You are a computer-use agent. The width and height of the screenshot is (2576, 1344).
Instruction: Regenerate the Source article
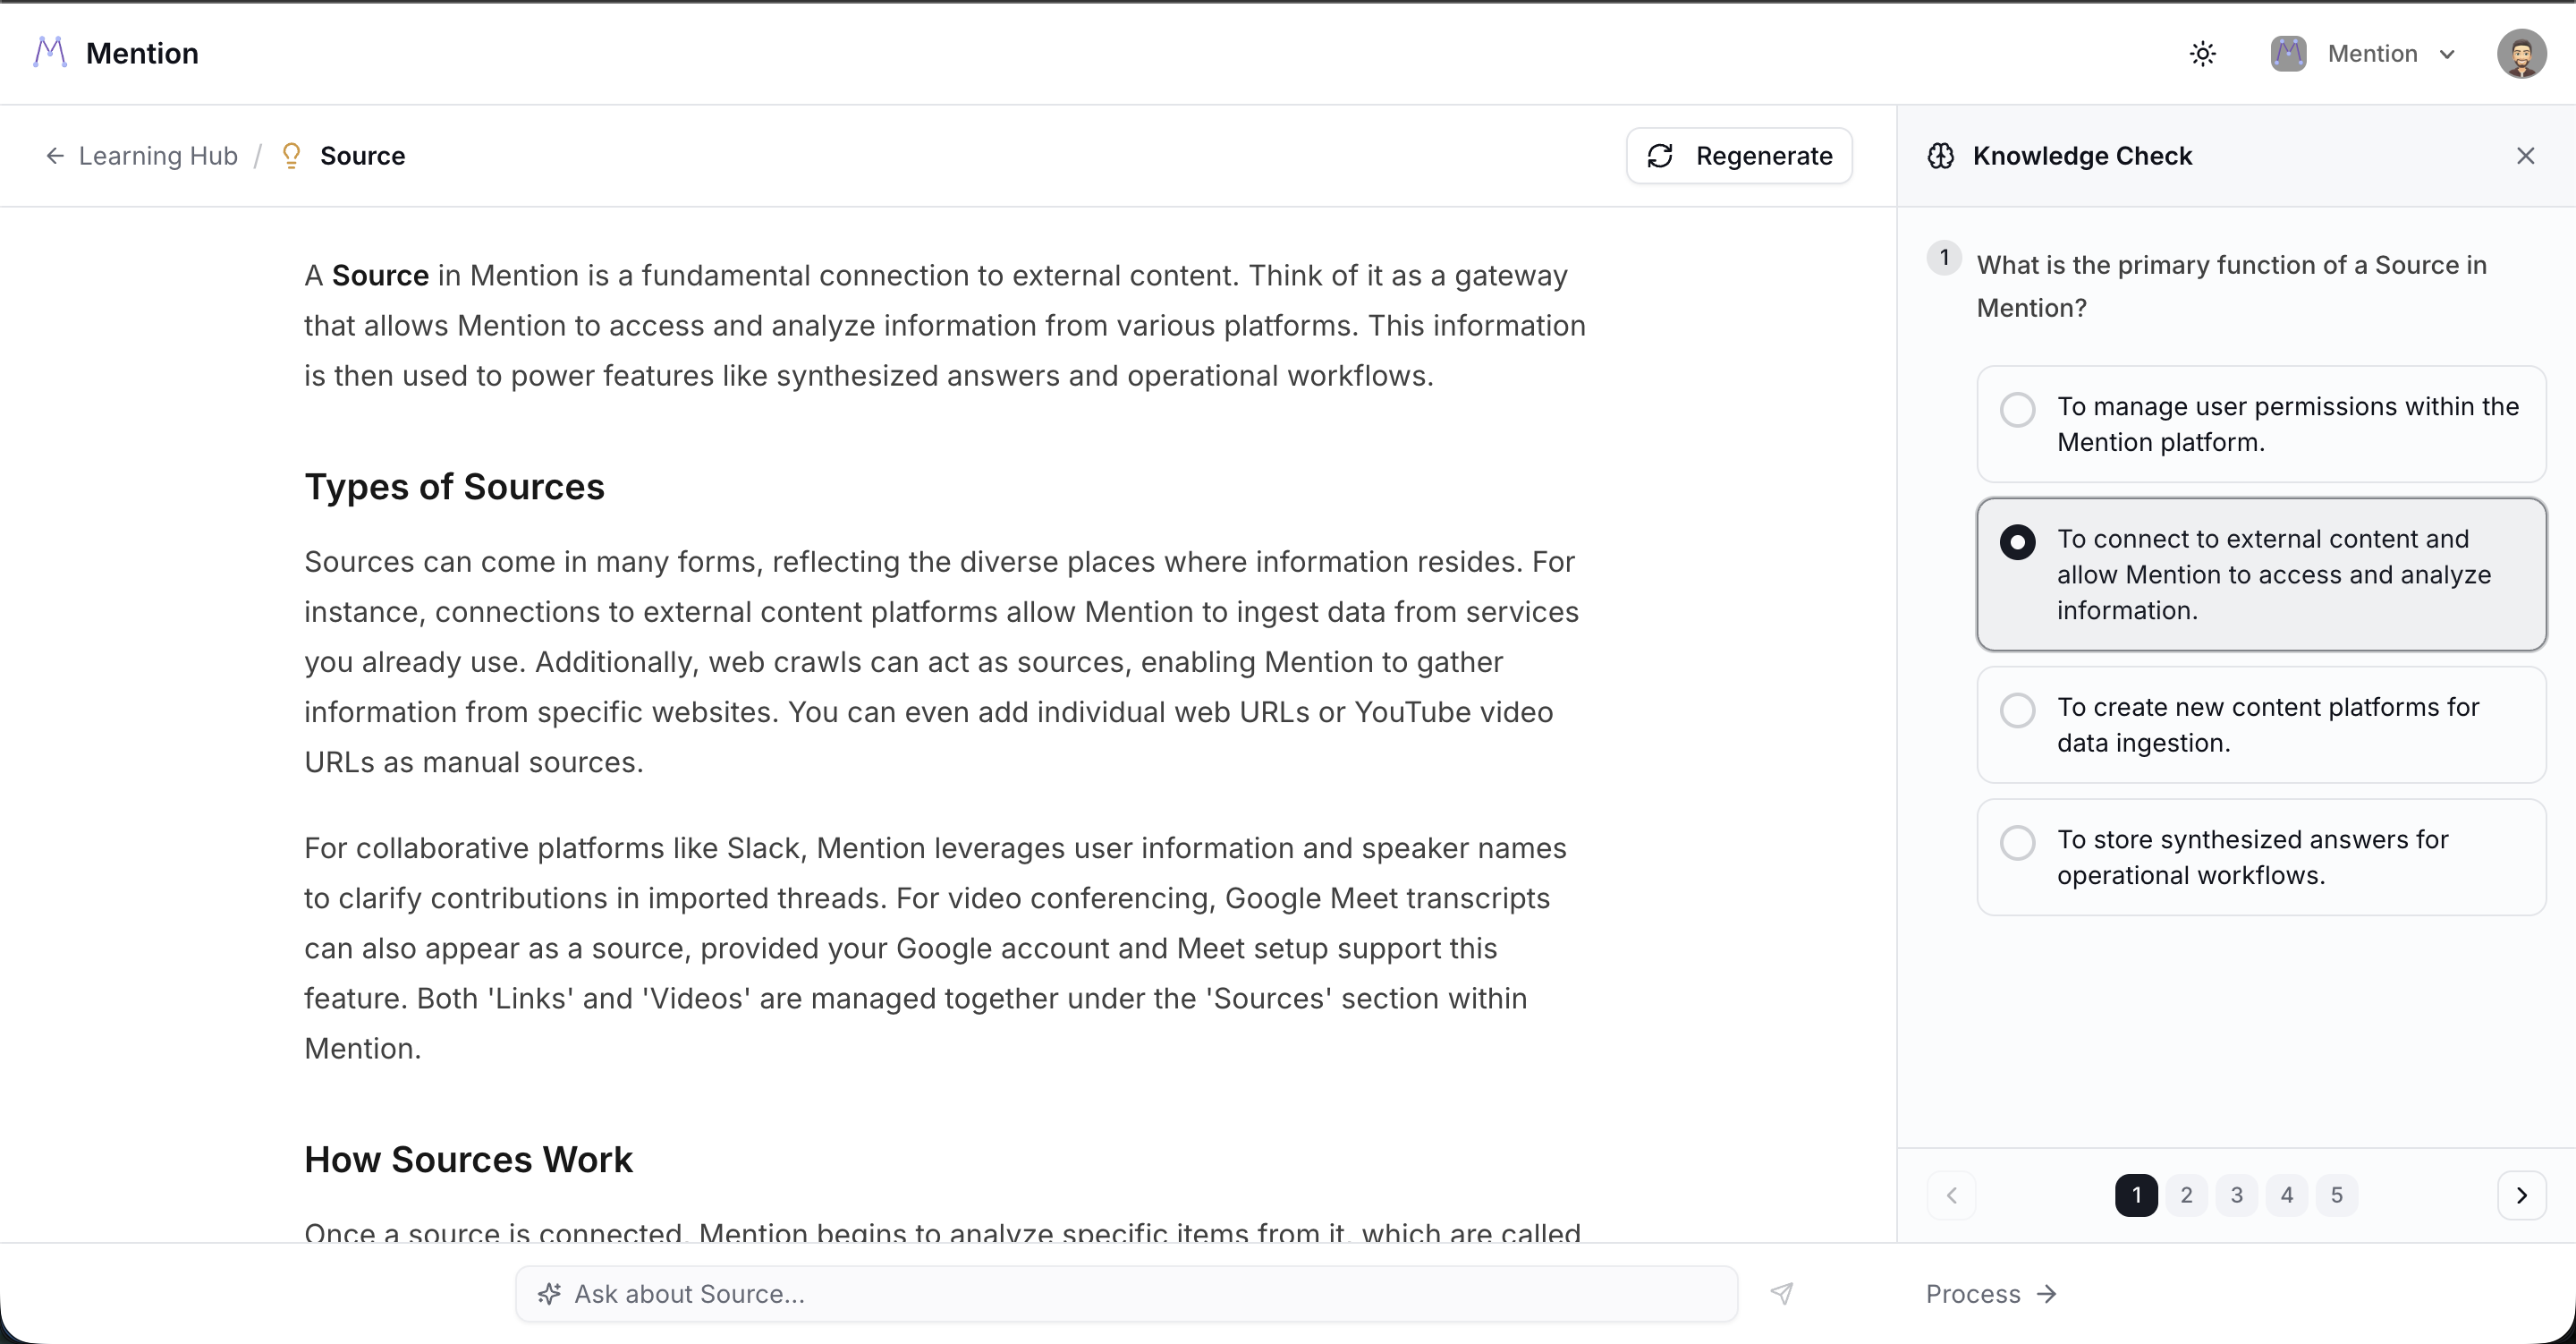[x=1739, y=156]
